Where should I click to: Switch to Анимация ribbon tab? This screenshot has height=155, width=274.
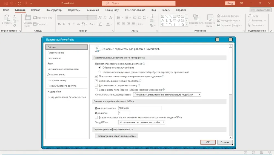pos(93,10)
